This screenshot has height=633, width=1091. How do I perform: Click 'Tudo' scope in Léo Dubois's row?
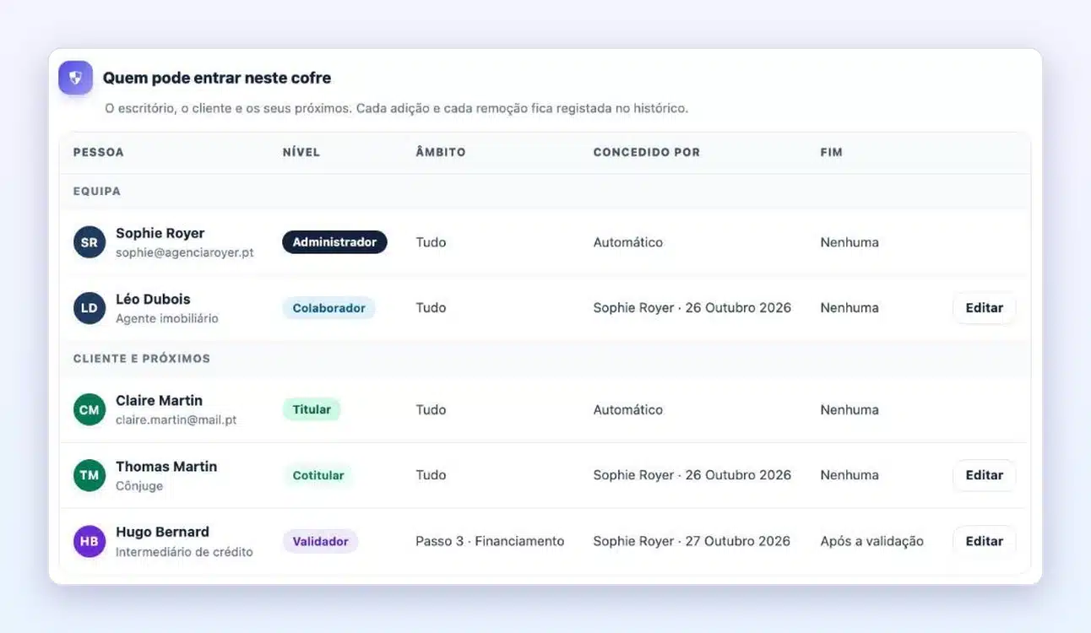tap(431, 308)
